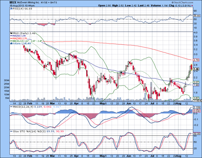Click the MUX ticker symbol in the header
This screenshot has width=202, height=158.
(13, 3)
